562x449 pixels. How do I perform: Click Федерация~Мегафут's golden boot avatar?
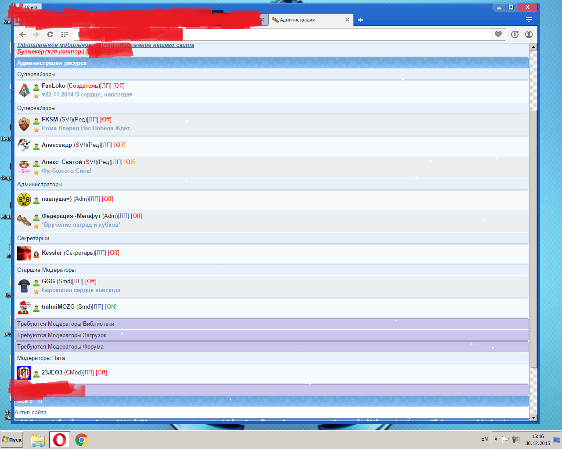24,221
